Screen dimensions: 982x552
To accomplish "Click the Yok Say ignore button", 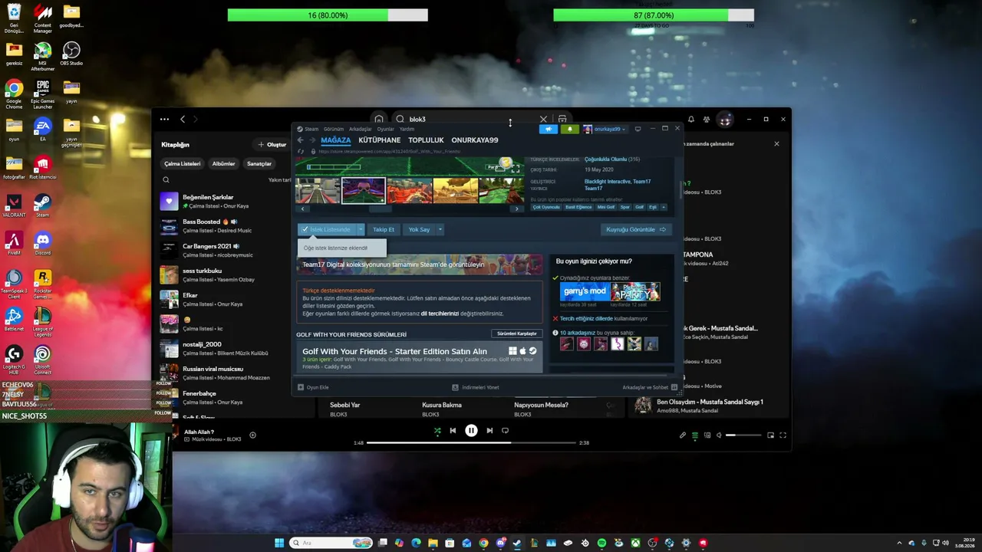I will click(419, 229).
